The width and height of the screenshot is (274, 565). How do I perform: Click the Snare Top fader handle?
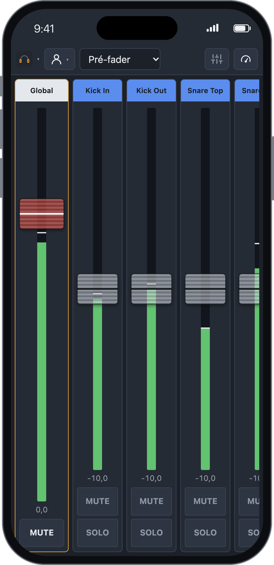point(205,289)
